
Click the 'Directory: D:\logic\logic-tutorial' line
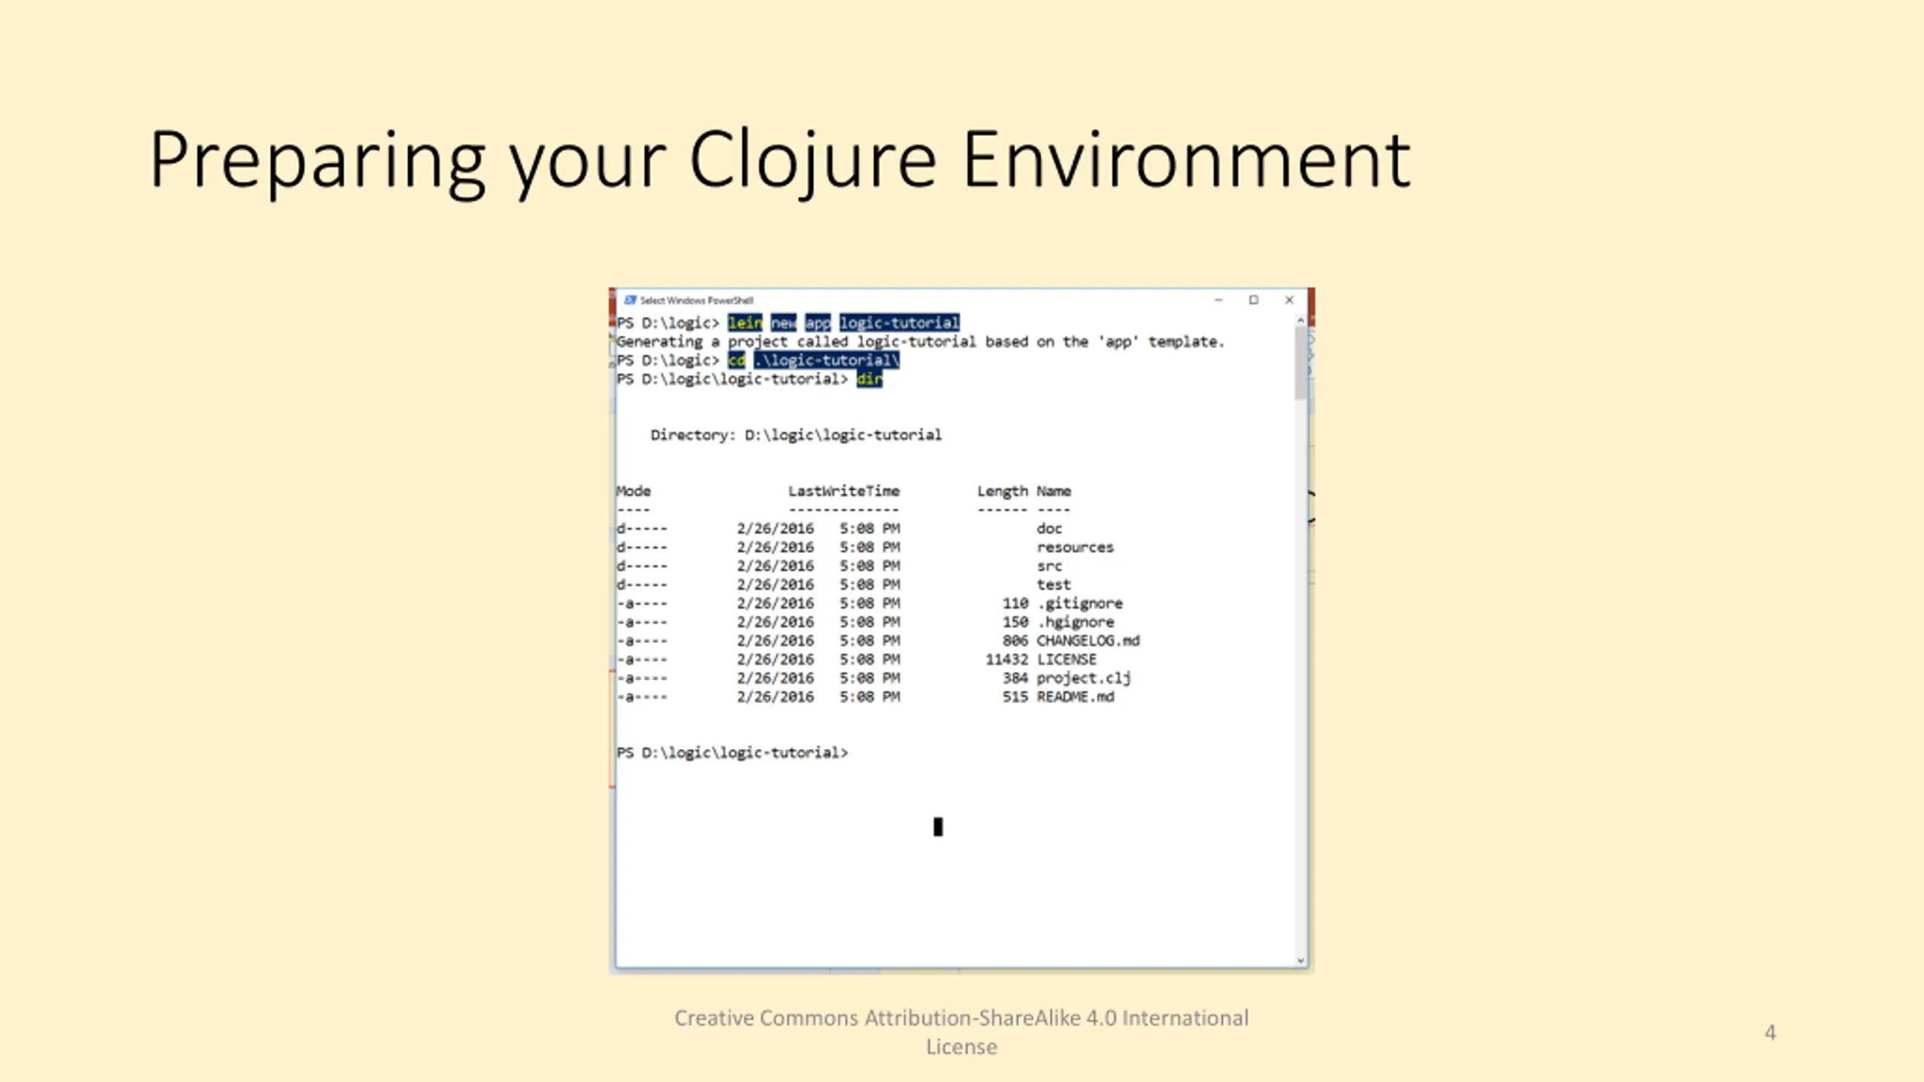[x=796, y=435]
